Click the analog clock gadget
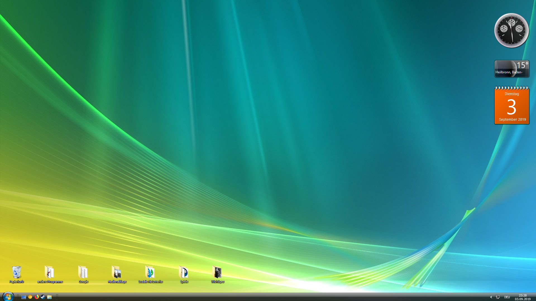Viewport: 536px width, 301px height. pos(511,30)
